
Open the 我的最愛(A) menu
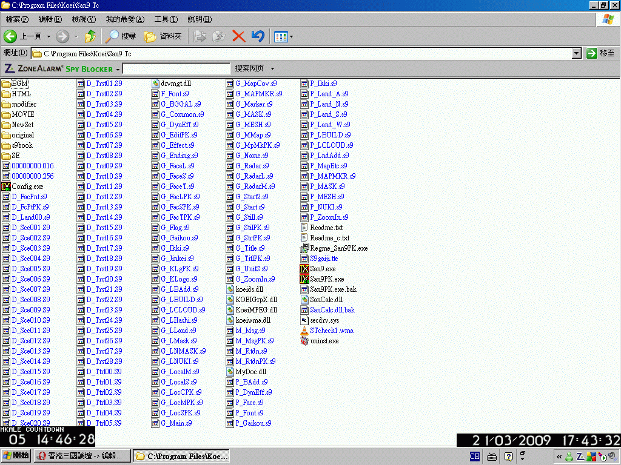(x=125, y=19)
